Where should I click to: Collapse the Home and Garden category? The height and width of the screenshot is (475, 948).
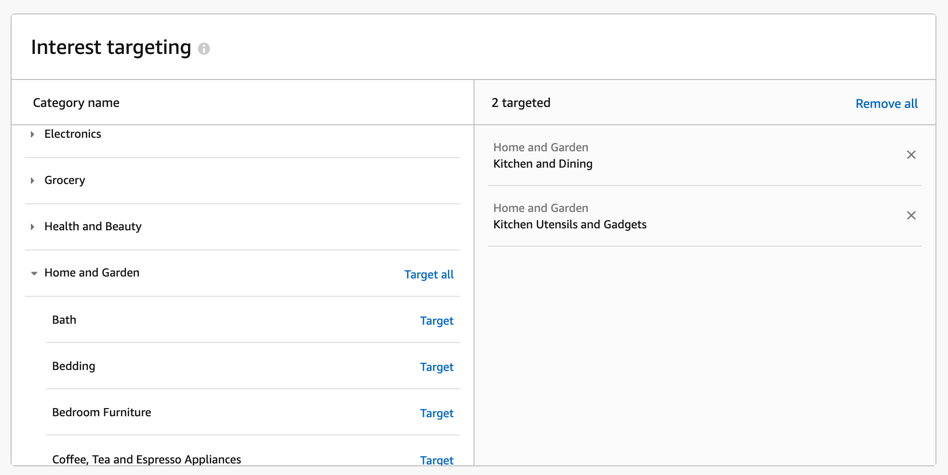tap(34, 273)
